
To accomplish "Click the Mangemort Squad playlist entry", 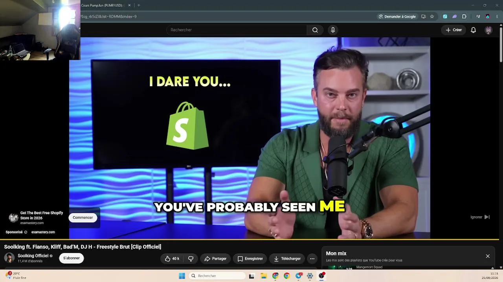I will click(x=369, y=267).
